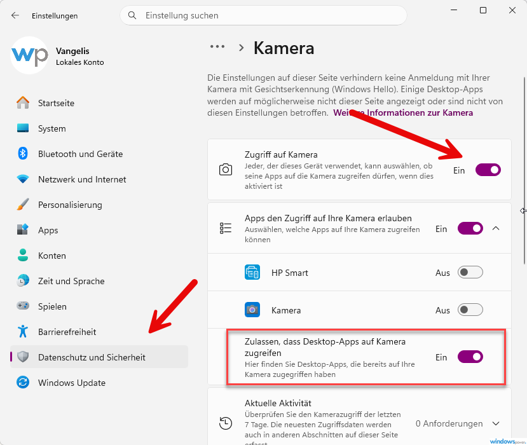Image resolution: width=527 pixels, height=445 pixels.
Task: Select the Windows Update icon
Action: coord(22,383)
